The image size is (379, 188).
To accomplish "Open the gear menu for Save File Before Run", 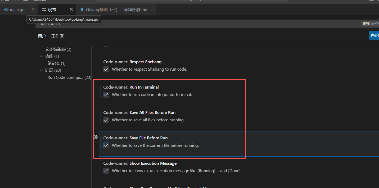I will [96, 137].
